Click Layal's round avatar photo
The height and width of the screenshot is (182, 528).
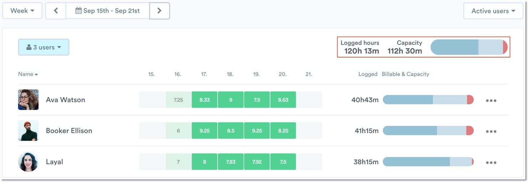pyautogui.click(x=28, y=162)
